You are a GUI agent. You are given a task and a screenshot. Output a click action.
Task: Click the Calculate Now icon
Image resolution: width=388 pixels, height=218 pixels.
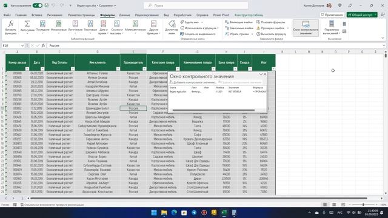(344, 24)
